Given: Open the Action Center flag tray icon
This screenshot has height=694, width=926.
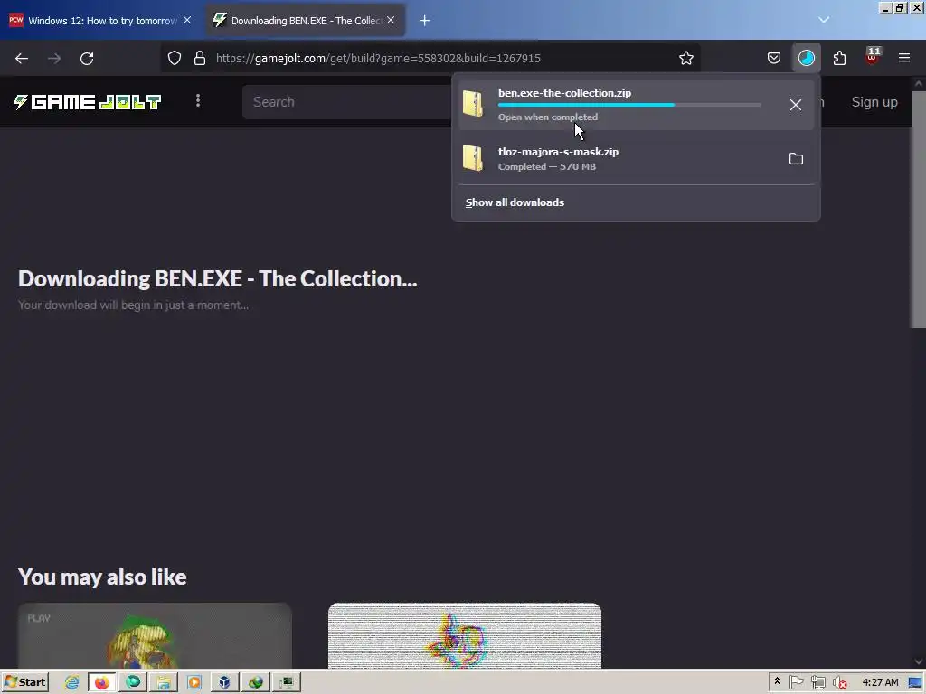Looking at the screenshot, I should point(796,682).
